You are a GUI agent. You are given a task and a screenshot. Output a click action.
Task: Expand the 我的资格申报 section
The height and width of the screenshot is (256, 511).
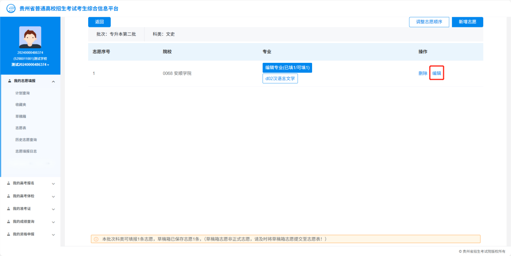[x=30, y=234]
